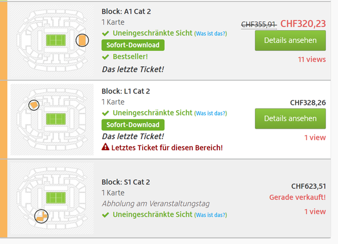Click circled orange block on A1 seat map
The width and height of the screenshot is (338, 244).
click(82, 40)
